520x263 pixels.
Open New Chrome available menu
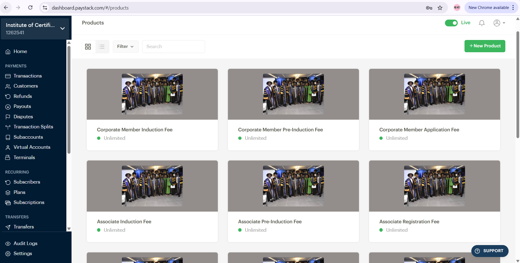[x=491, y=8]
